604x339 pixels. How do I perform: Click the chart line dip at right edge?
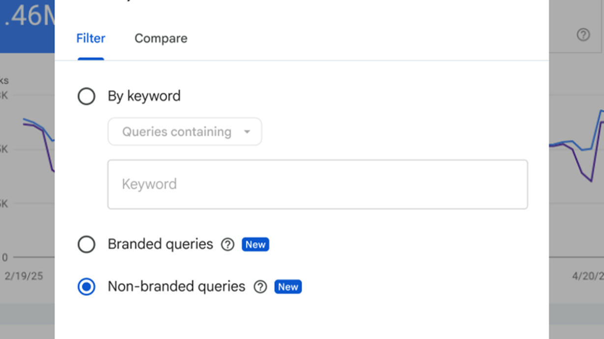[x=591, y=181]
